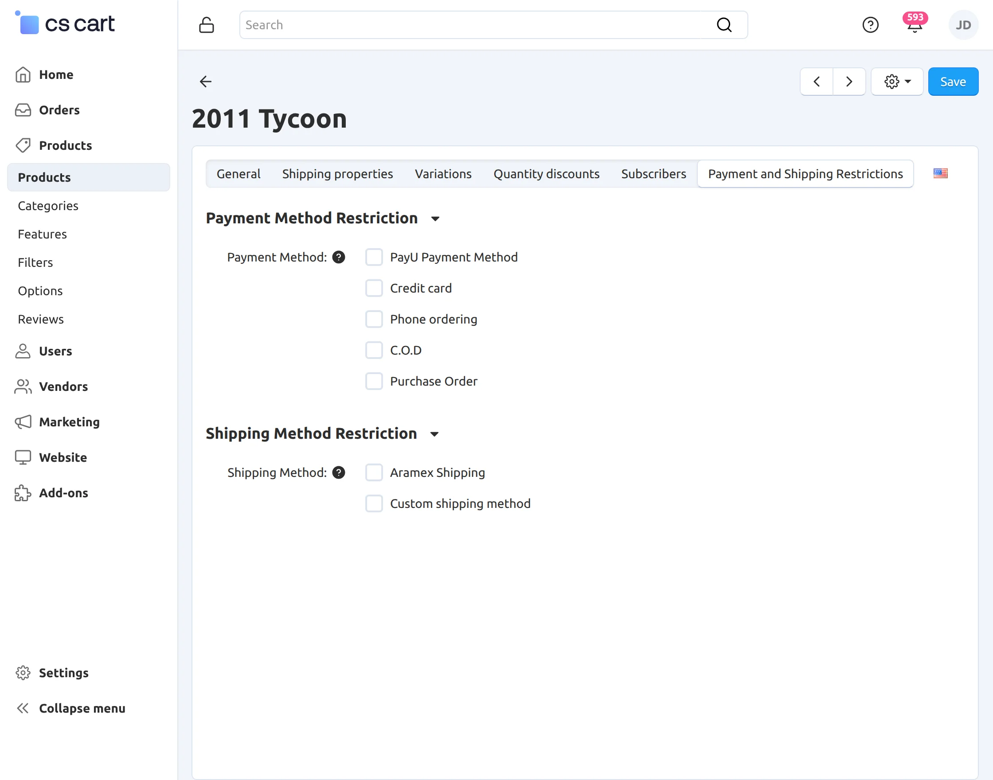Viewport: 993px width, 780px height.
Task: Go to next product with right chevron
Action: point(848,81)
